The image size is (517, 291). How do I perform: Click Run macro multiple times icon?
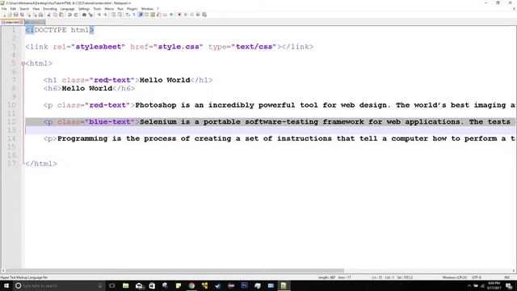pos(198,15)
